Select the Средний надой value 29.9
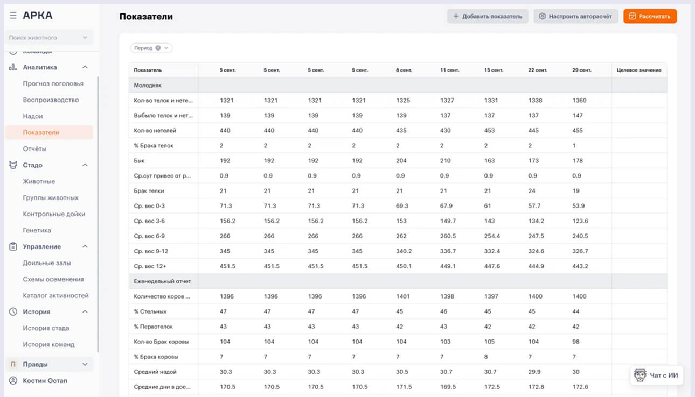 click(535, 372)
